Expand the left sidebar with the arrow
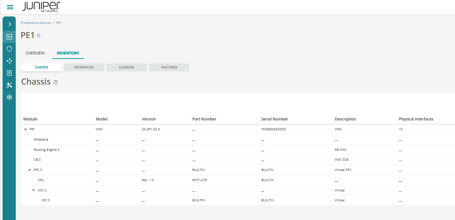This screenshot has width=455, height=220. pyautogui.click(x=10, y=24)
